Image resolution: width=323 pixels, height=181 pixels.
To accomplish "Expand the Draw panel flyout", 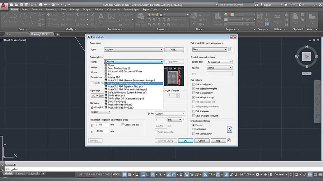I will click(x=23, y=29).
